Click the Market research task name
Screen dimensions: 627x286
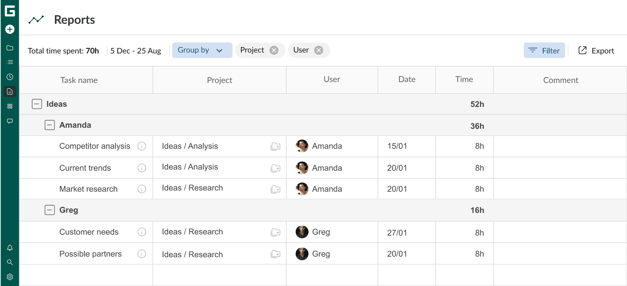(x=88, y=189)
